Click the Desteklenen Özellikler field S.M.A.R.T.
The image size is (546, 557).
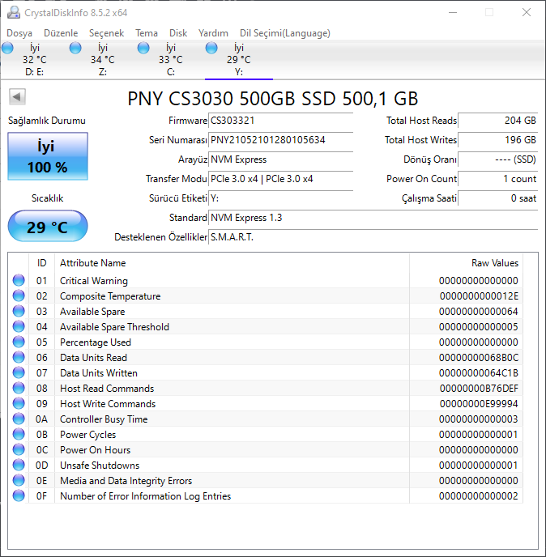(x=373, y=237)
